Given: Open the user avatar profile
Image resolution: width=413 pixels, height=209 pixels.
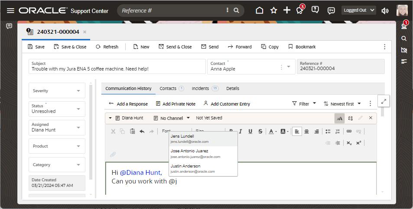Looking at the screenshot, I should (x=402, y=10).
